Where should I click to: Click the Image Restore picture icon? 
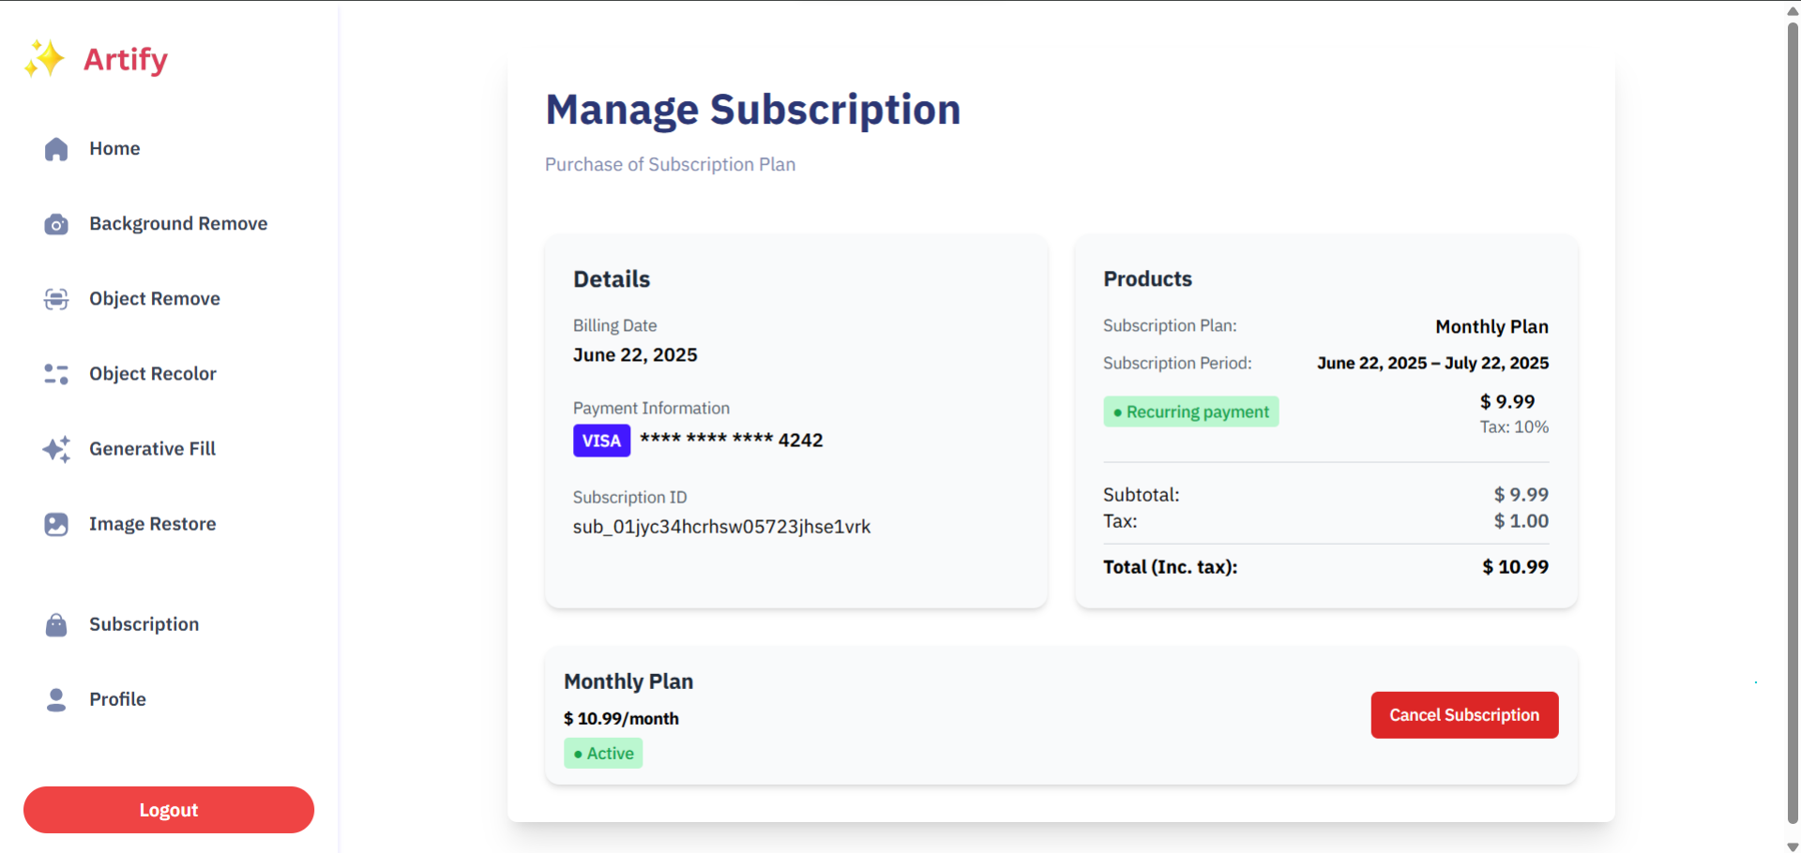[x=56, y=524]
